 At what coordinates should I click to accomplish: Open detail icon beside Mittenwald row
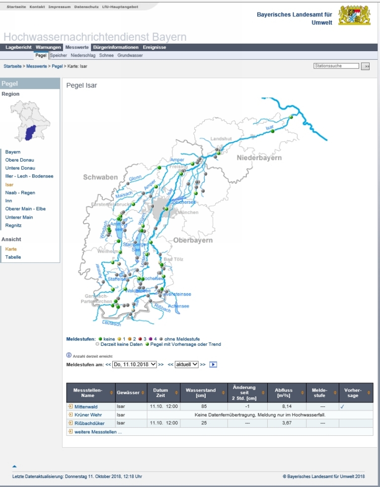[x=71, y=406]
